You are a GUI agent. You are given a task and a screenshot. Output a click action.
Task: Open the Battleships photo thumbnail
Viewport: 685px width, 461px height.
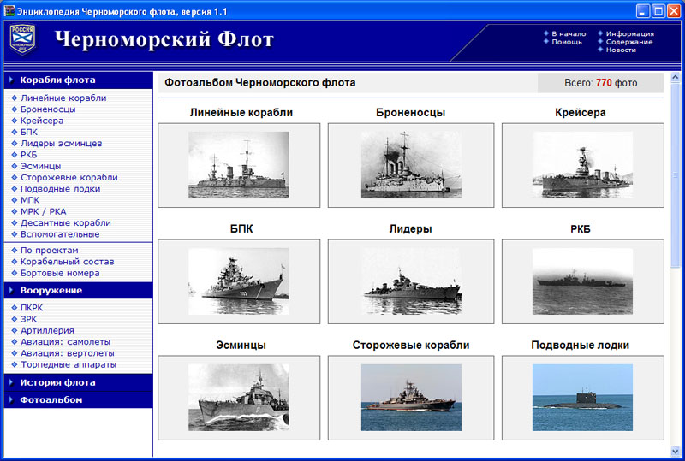click(x=239, y=164)
